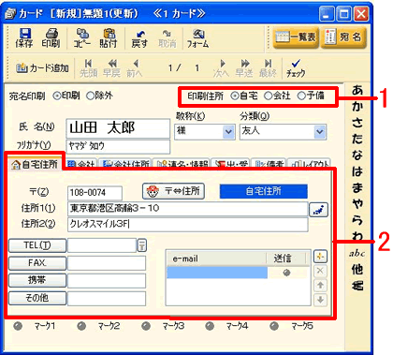Jump to か in kana index
Viewport: 393px width, 355px height.
tap(357, 107)
